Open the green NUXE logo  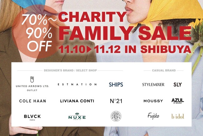click(77, 116)
